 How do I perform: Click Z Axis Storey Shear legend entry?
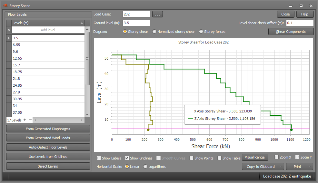222,119
